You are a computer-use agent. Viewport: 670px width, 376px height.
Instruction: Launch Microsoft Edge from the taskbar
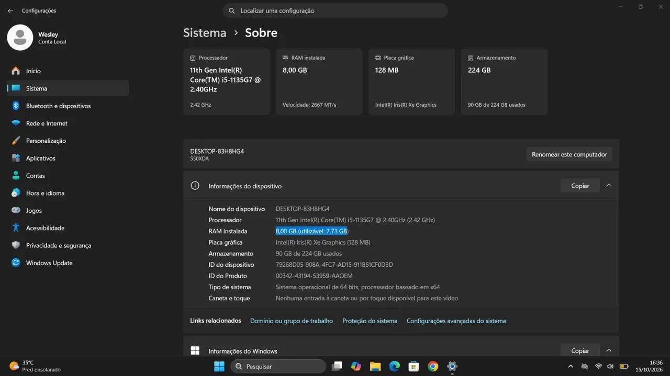(x=395, y=366)
